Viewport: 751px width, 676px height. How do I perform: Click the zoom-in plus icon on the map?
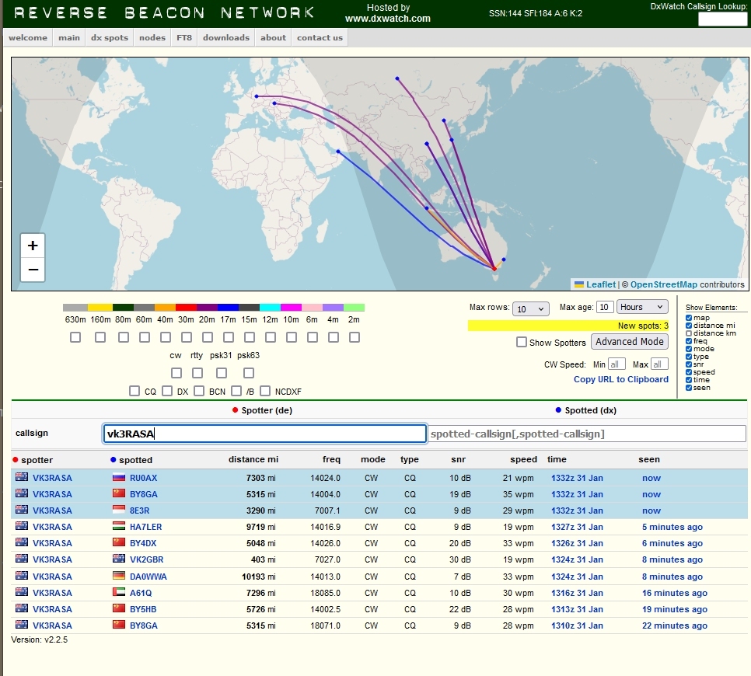[33, 245]
